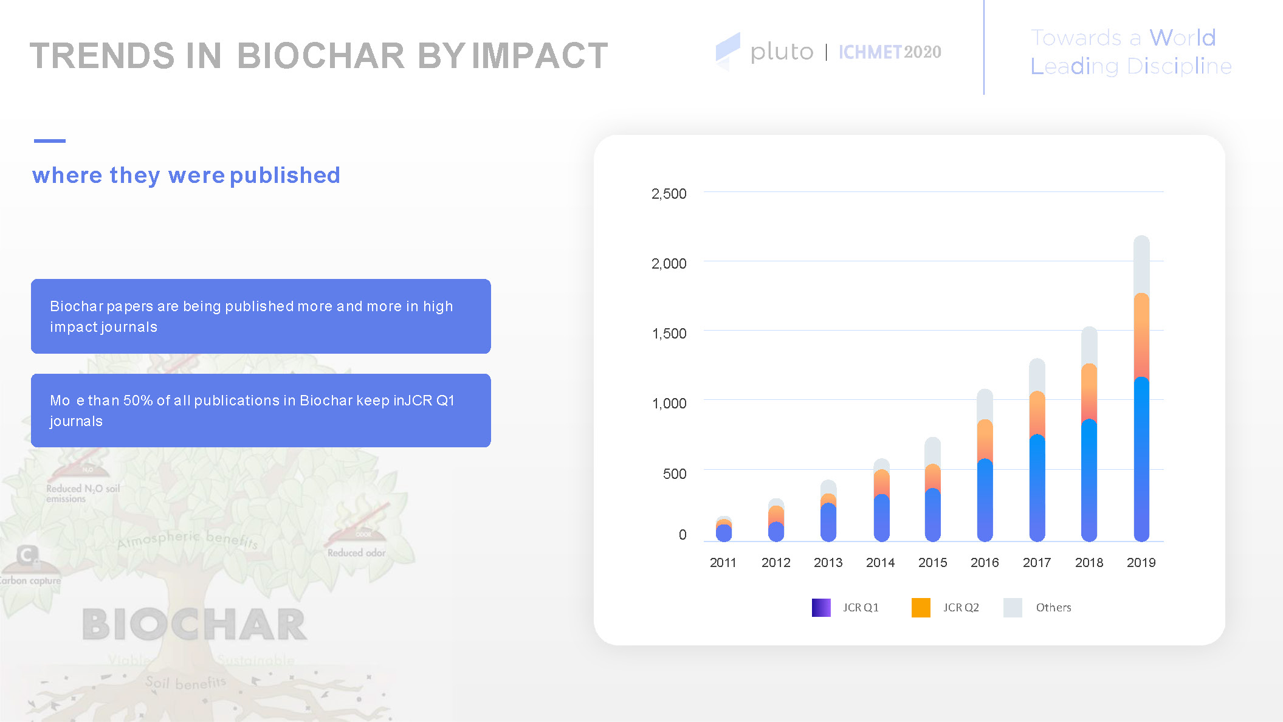Click the high impact journals text box
This screenshot has height=722, width=1283.
click(261, 316)
